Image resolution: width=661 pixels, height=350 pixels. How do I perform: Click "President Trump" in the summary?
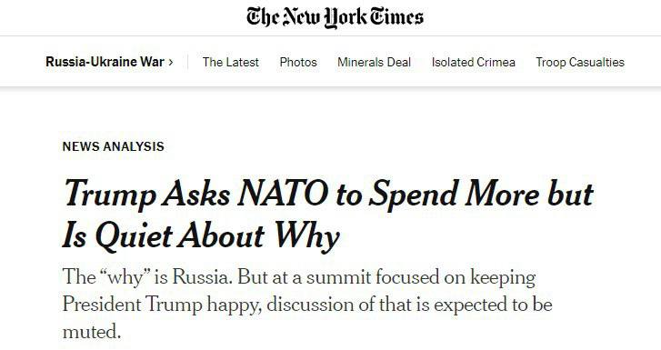[x=132, y=305]
